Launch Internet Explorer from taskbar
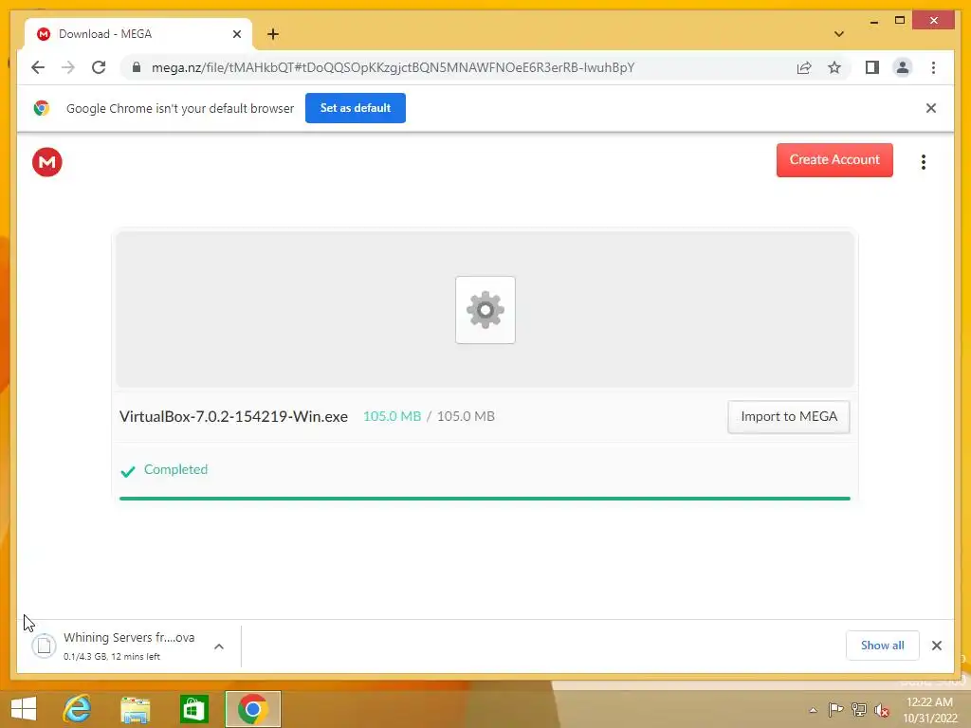 [x=77, y=709]
